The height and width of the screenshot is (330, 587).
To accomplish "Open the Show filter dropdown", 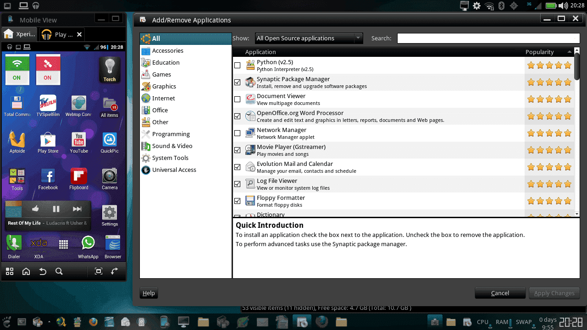I will [x=309, y=38].
